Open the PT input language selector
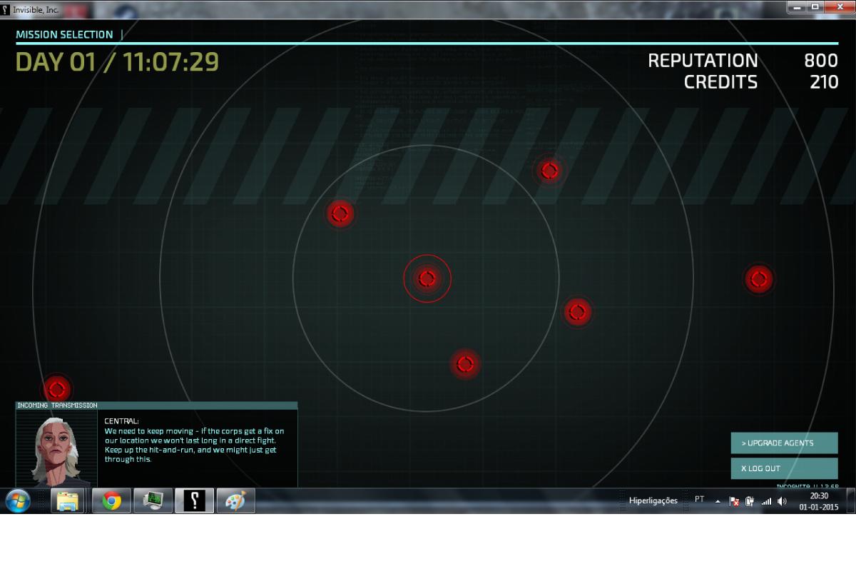Viewport: 856px width, 574px height. point(700,500)
